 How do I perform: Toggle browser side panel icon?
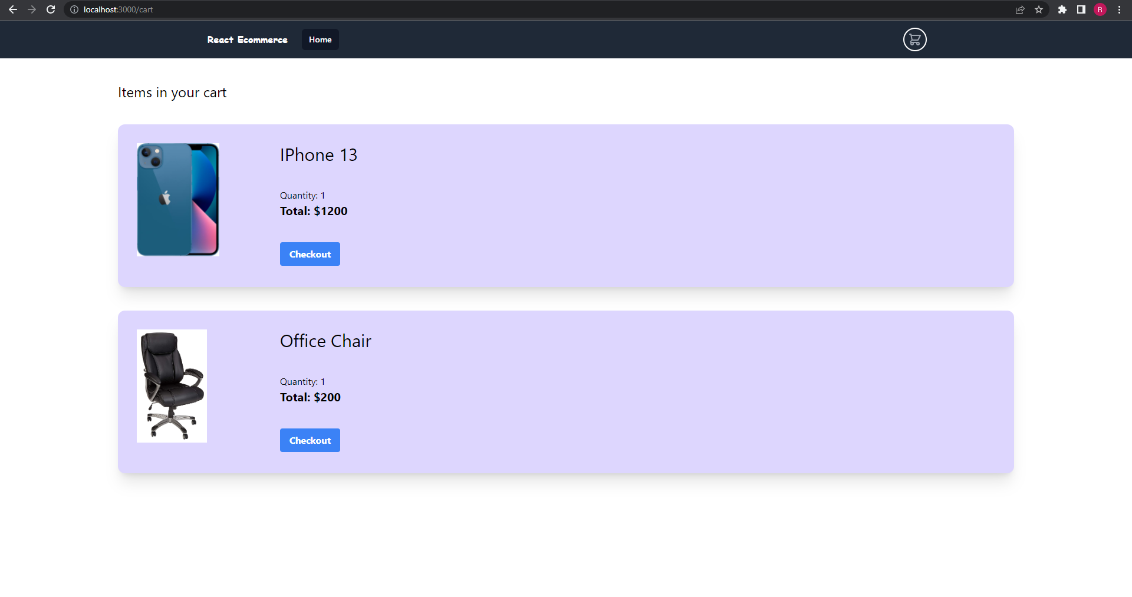click(1081, 9)
